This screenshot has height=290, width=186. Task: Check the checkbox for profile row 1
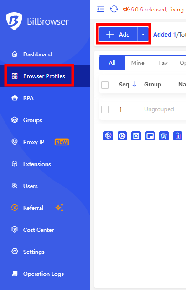(105, 109)
